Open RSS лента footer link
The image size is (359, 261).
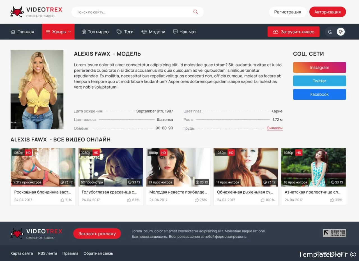coord(48,253)
